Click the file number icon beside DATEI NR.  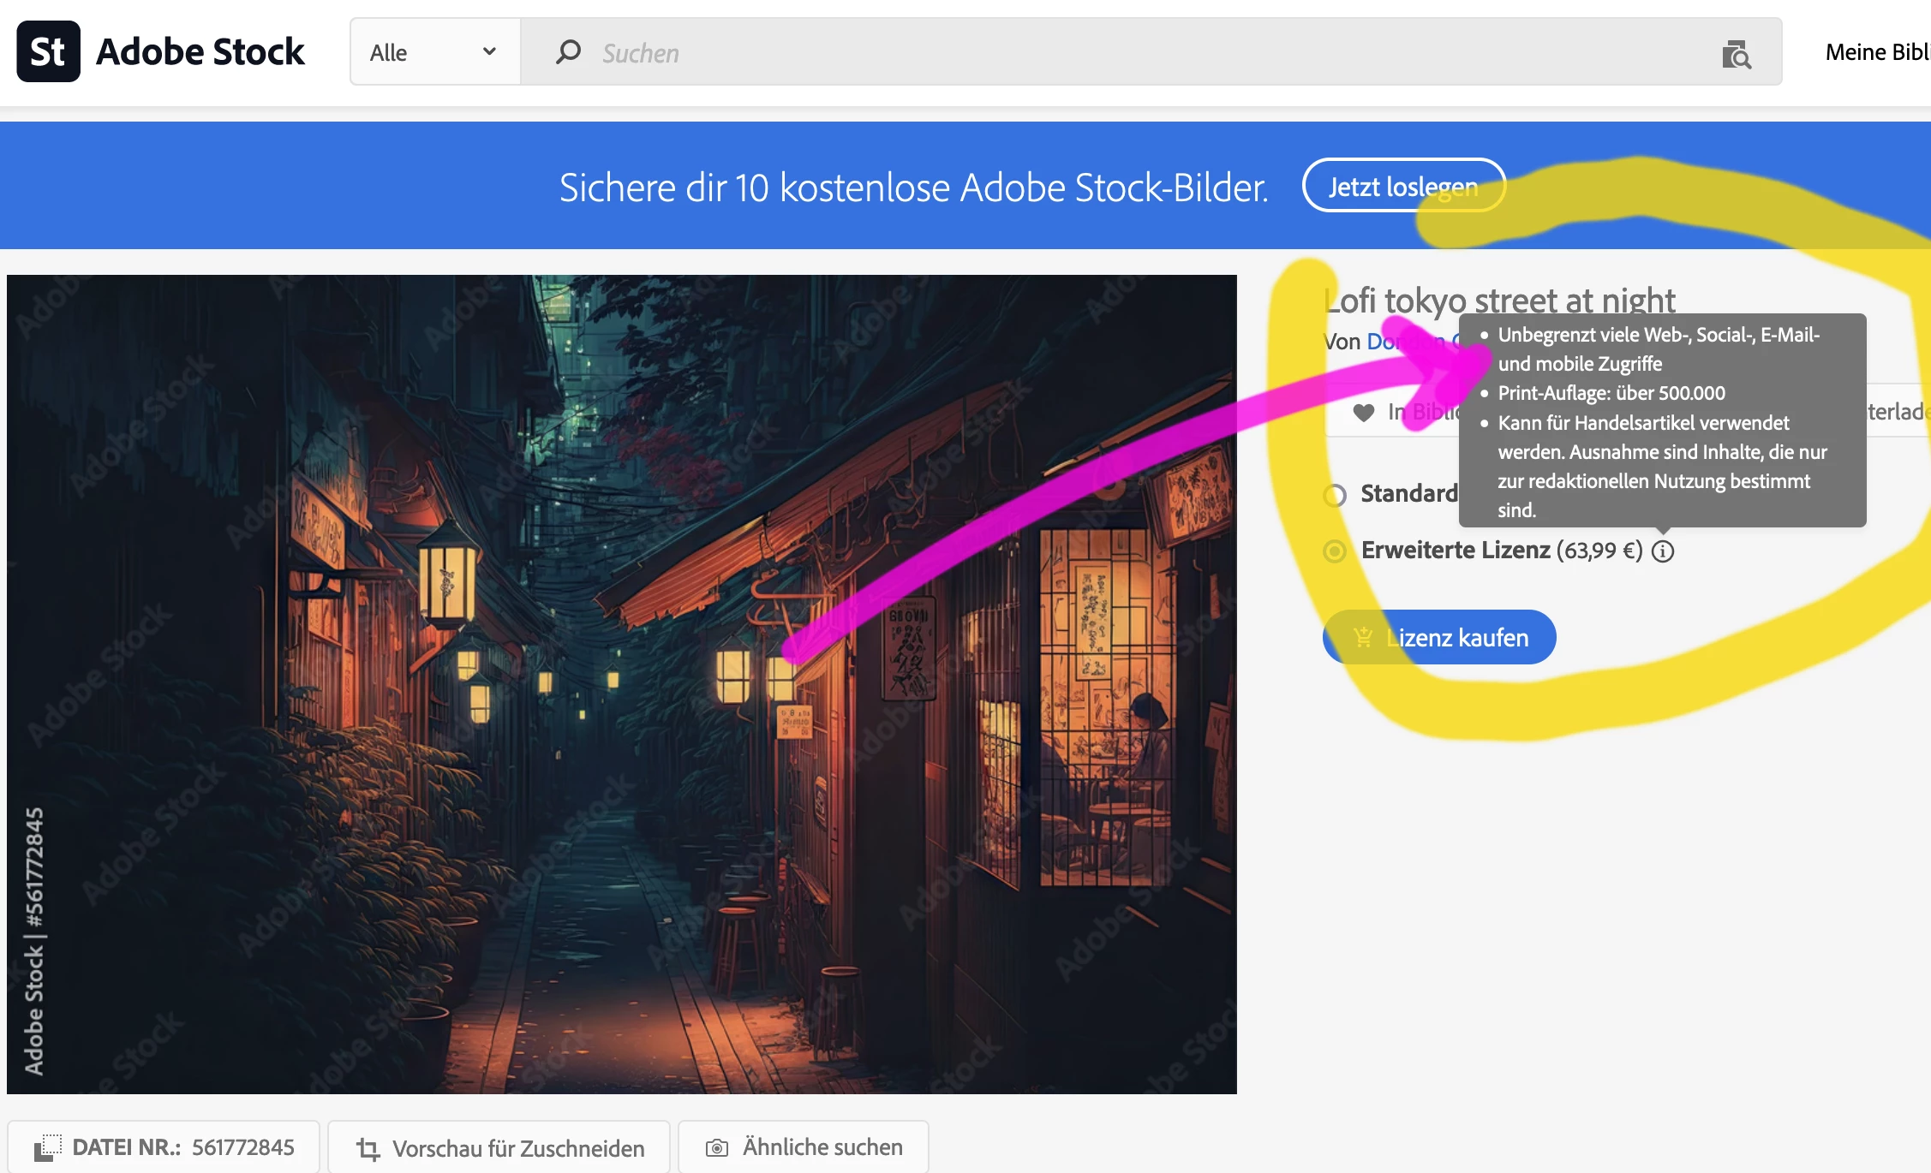coord(48,1147)
